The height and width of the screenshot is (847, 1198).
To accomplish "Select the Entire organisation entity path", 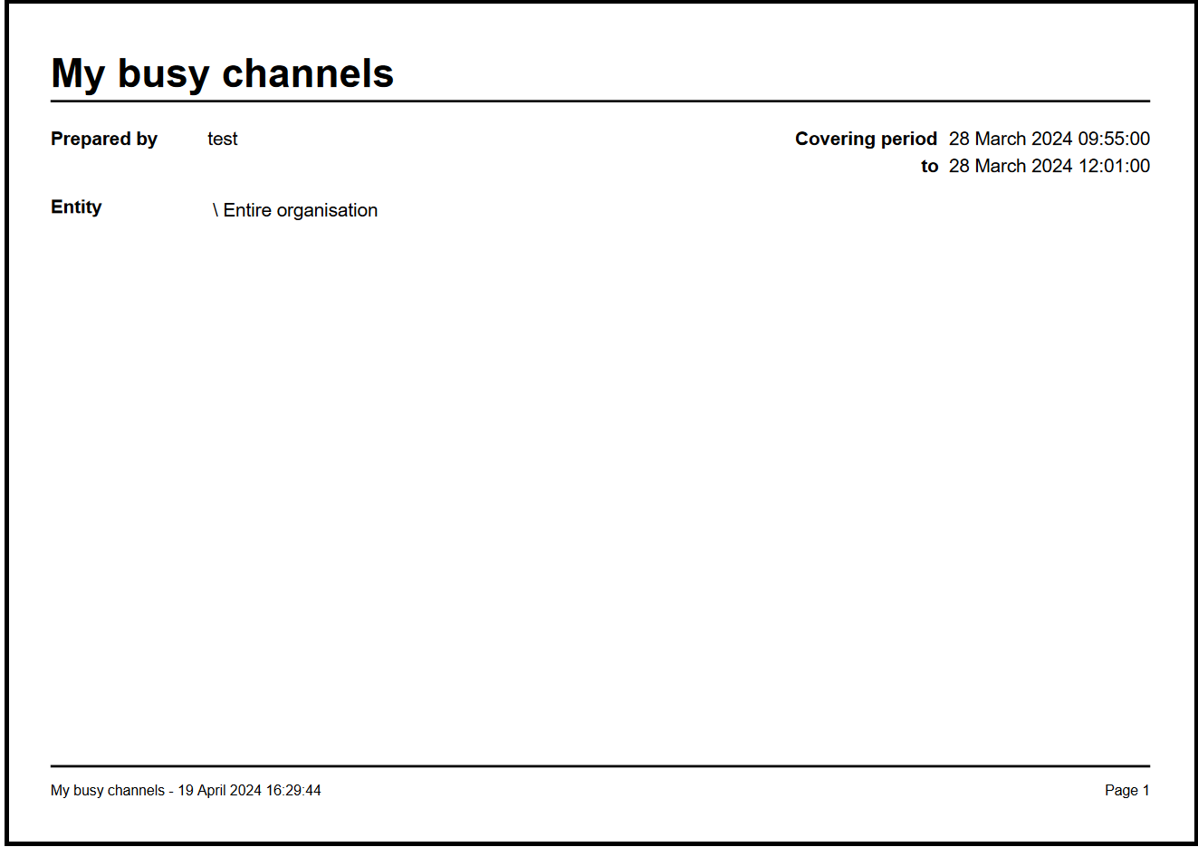I will click(300, 209).
